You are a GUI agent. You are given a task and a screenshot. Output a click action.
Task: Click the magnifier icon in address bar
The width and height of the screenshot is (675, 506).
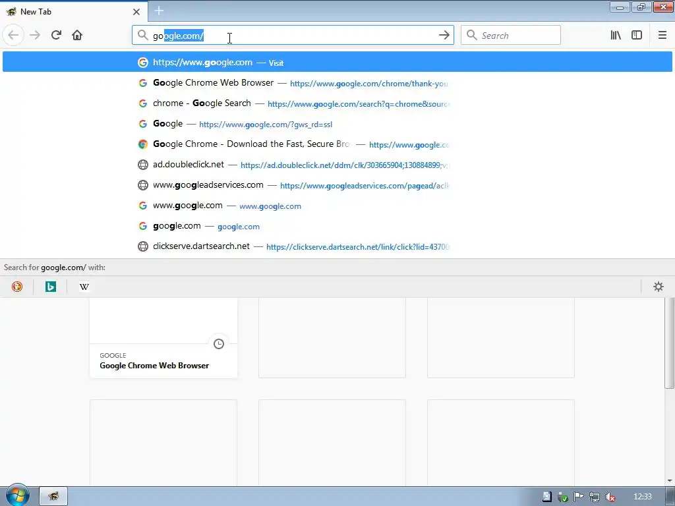142,36
